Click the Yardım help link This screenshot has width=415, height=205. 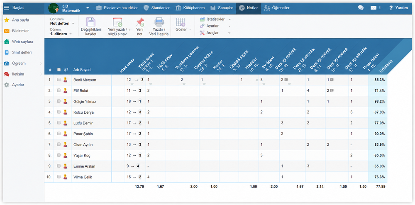tap(398, 7)
